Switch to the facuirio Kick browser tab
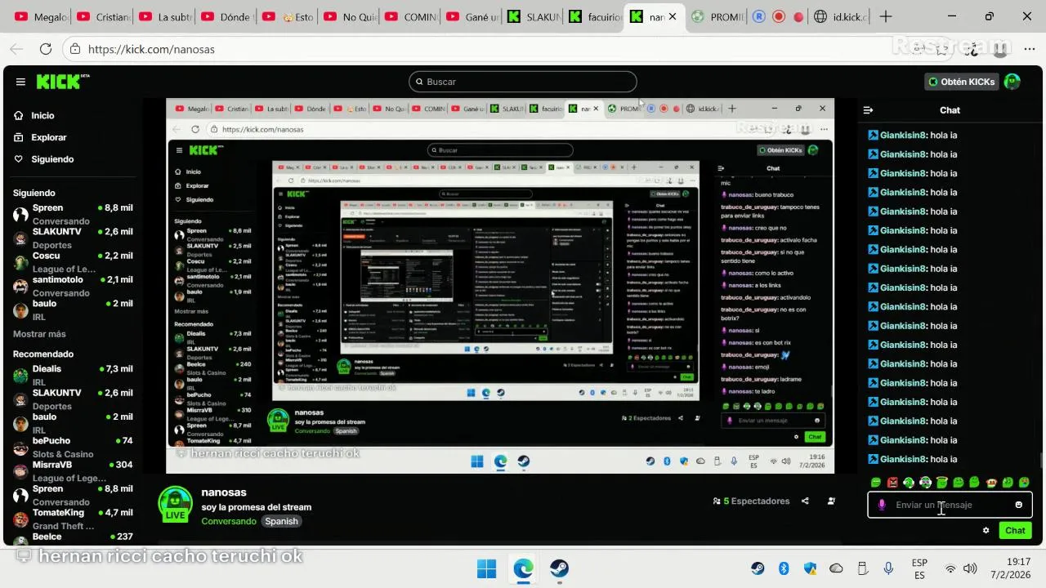 pos(595,16)
